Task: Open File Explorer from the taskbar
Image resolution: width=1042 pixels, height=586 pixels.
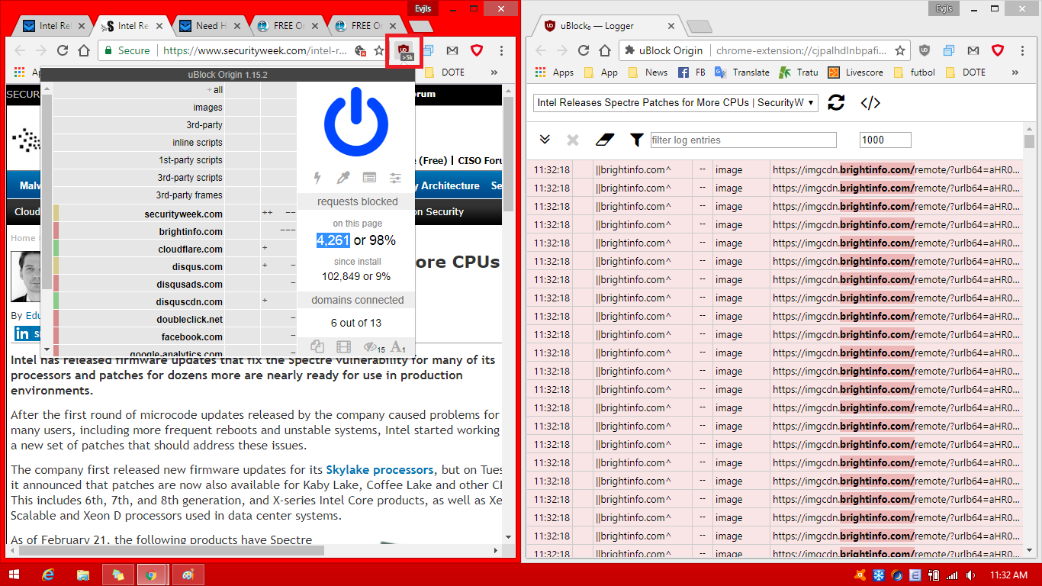Action: (x=83, y=575)
